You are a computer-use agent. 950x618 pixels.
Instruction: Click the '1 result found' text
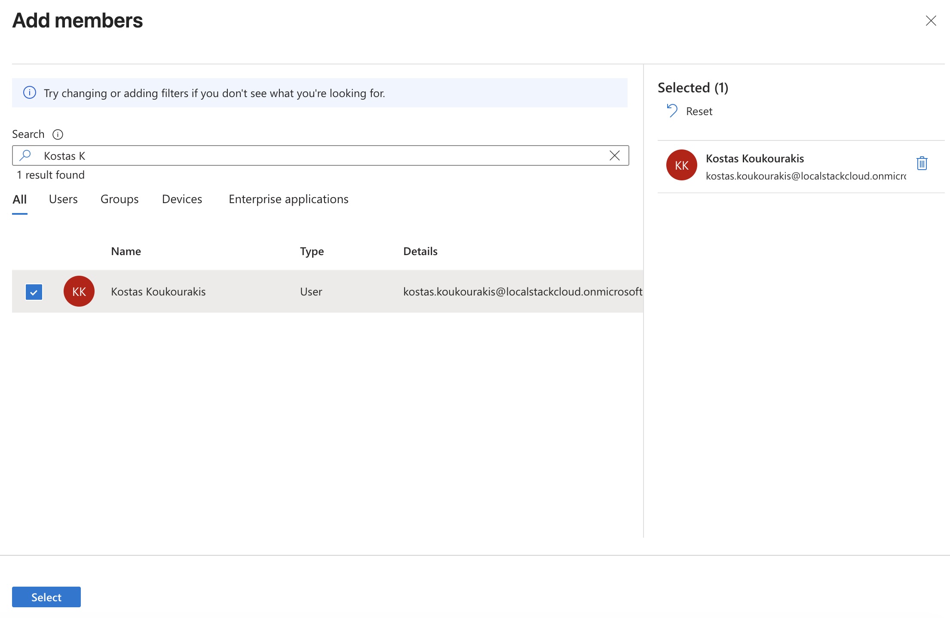(x=51, y=175)
